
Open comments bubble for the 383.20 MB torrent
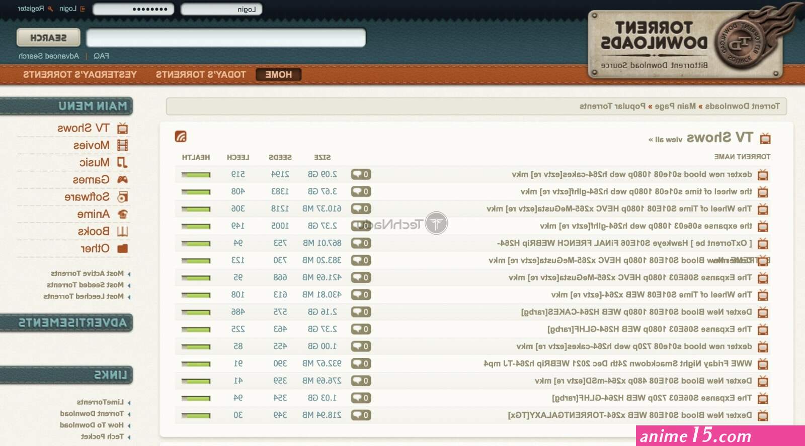tap(361, 260)
